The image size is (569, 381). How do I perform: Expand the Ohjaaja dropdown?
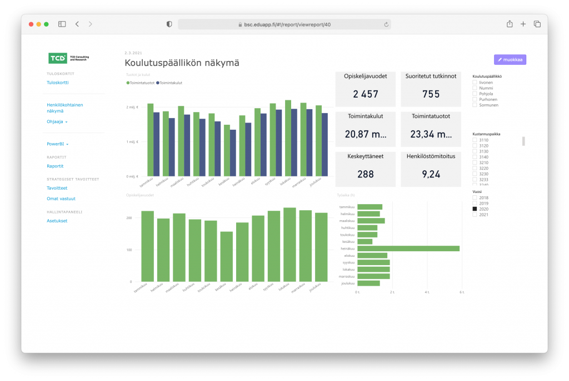pyautogui.click(x=57, y=121)
